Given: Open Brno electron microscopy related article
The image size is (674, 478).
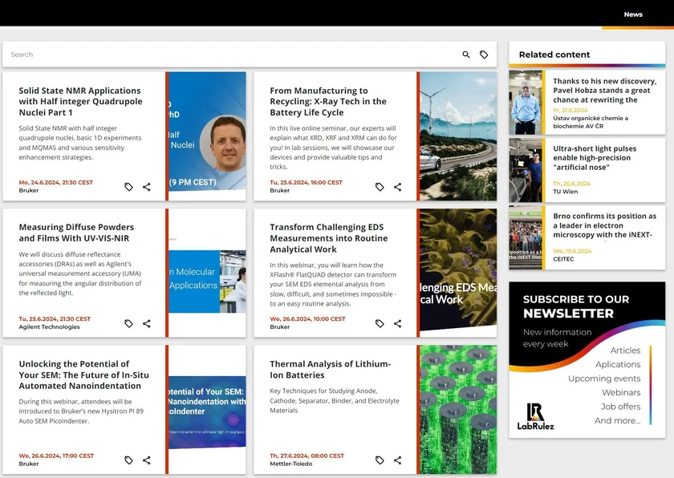Looking at the screenshot, I should [604, 225].
